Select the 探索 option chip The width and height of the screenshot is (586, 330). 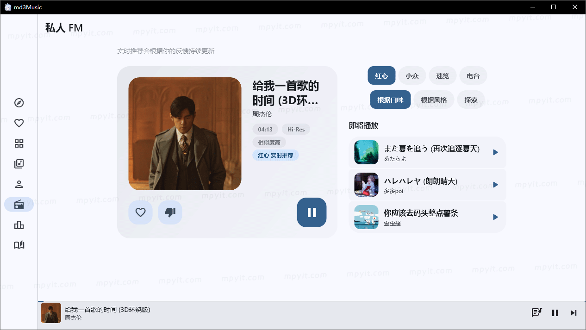pyautogui.click(x=471, y=100)
